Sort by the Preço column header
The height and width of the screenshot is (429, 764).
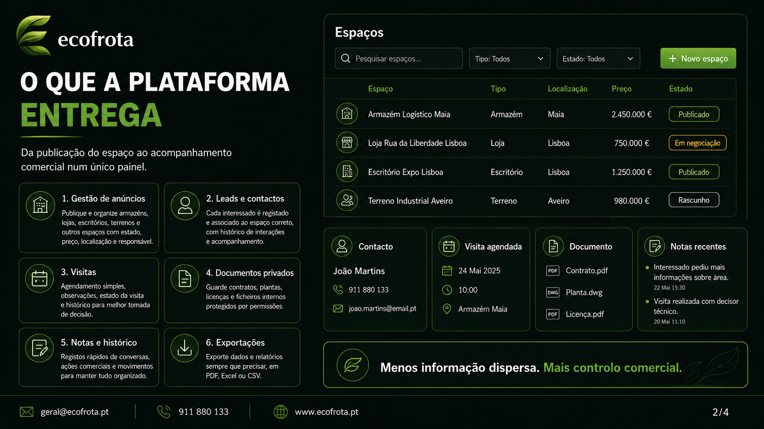tap(621, 88)
